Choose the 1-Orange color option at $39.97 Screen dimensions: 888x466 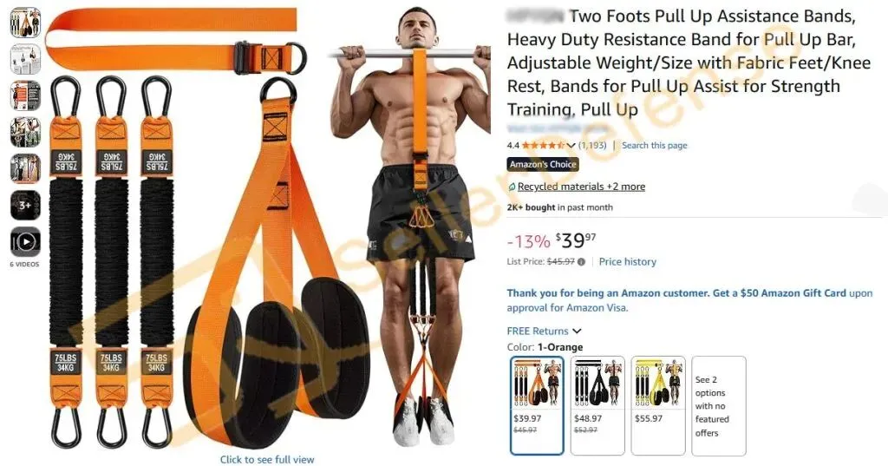pyautogui.click(x=537, y=406)
